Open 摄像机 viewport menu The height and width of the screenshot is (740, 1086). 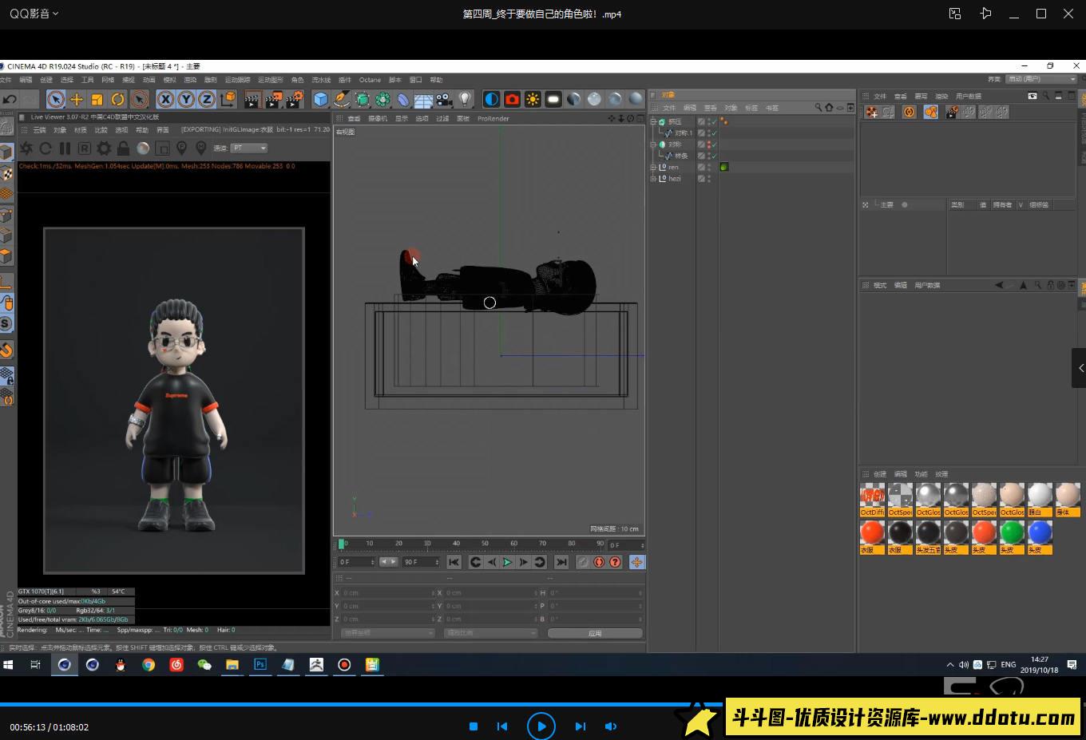(x=378, y=118)
